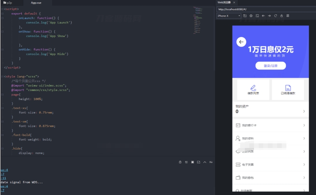Collapse the <style lang="scss"> fold marker
The image size is (316, 195).
pos(2,77)
